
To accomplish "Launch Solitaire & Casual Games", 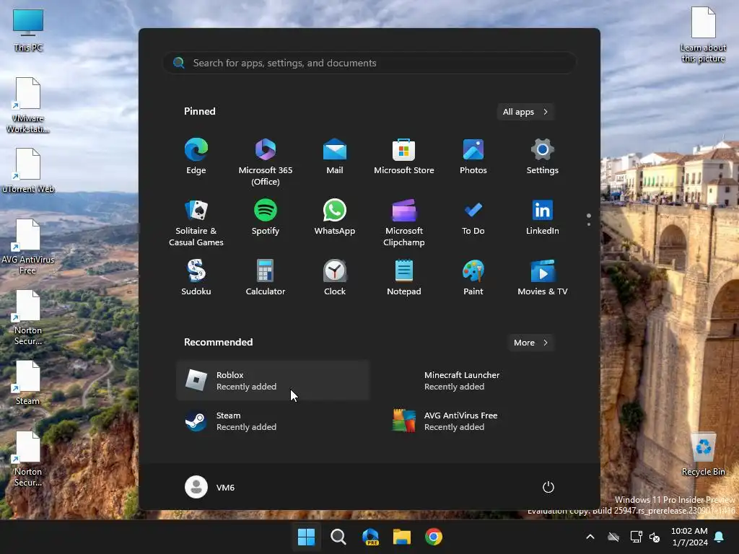I will 196,223.
